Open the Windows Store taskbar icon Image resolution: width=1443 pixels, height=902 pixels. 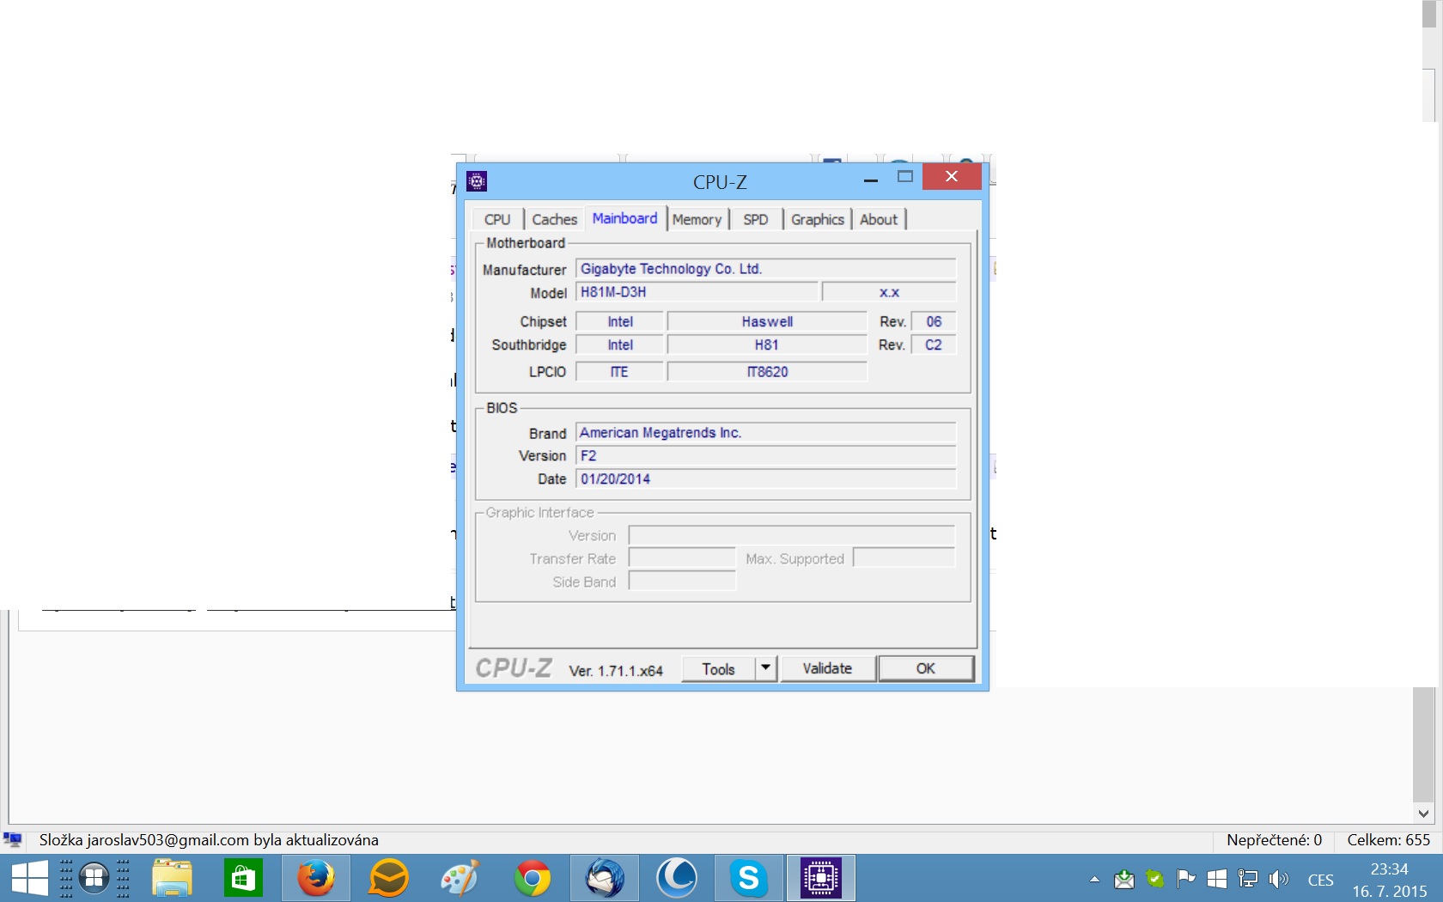coord(243,878)
